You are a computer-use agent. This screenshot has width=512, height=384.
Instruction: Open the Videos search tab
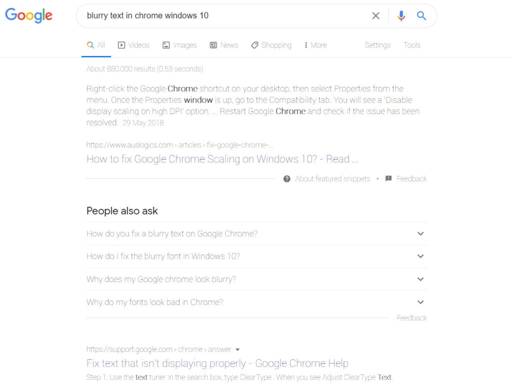coord(133,45)
